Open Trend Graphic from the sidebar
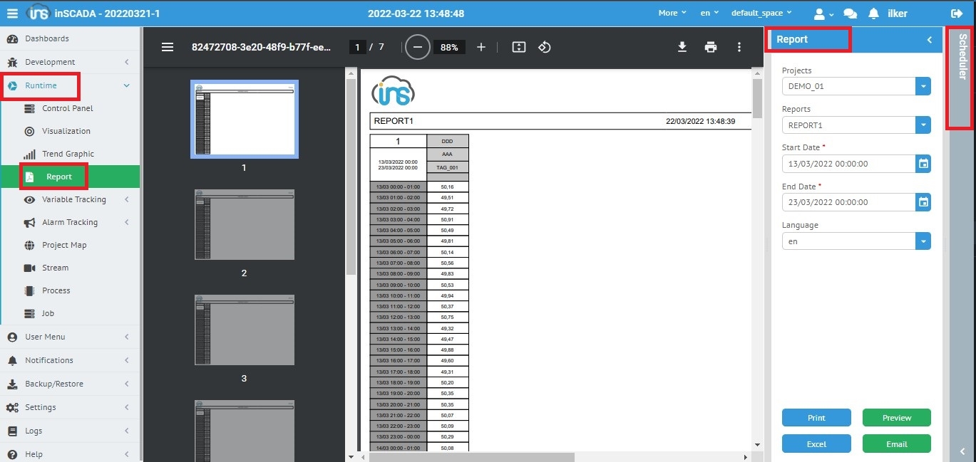The width and height of the screenshot is (976, 462). [68, 154]
